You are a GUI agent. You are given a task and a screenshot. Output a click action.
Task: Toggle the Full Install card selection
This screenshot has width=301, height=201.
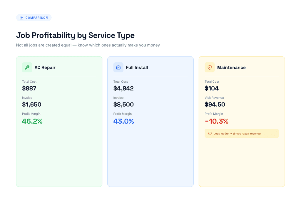point(150,121)
